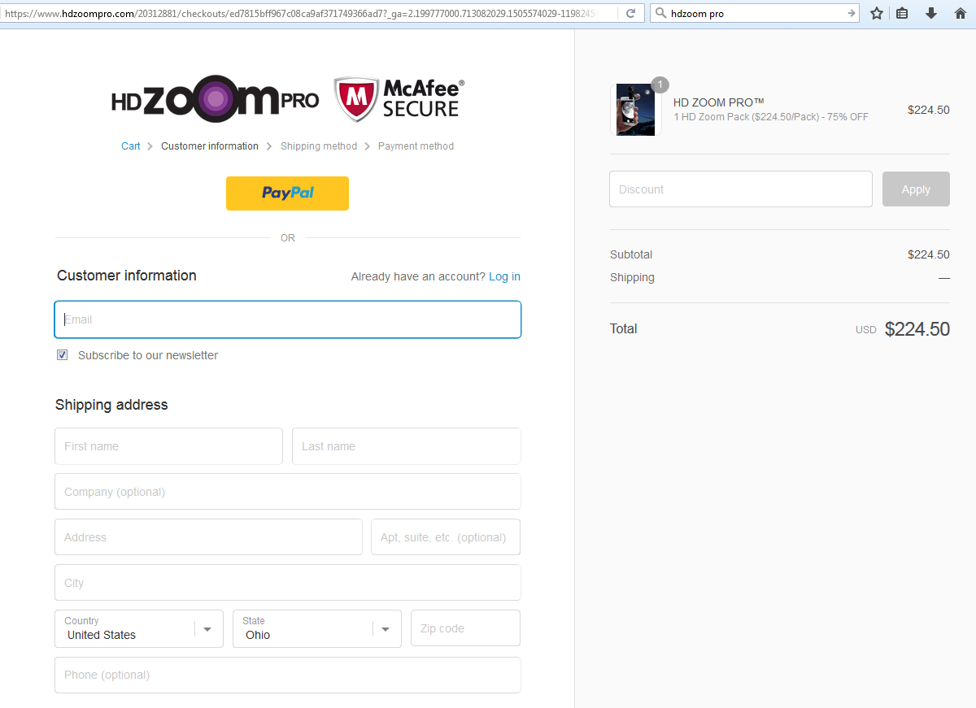The height and width of the screenshot is (708, 976).
Task: Bookmark this page with the star icon
Action: click(877, 13)
